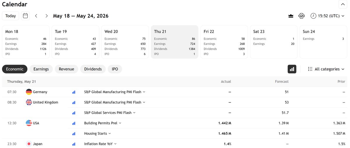The width and height of the screenshot is (350, 148).
Task: Click the Germany flag icon
Action: (29, 92)
